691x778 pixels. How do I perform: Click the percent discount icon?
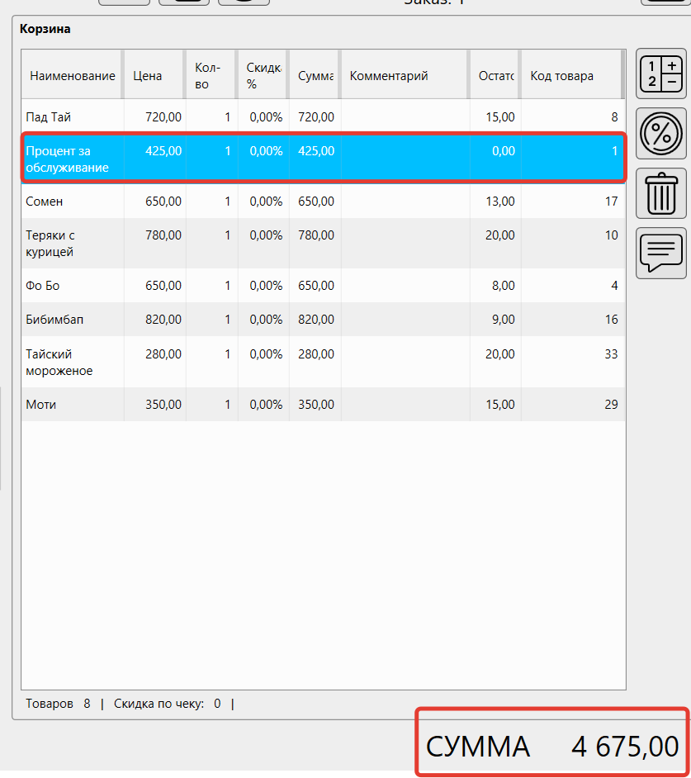coord(661,133)
